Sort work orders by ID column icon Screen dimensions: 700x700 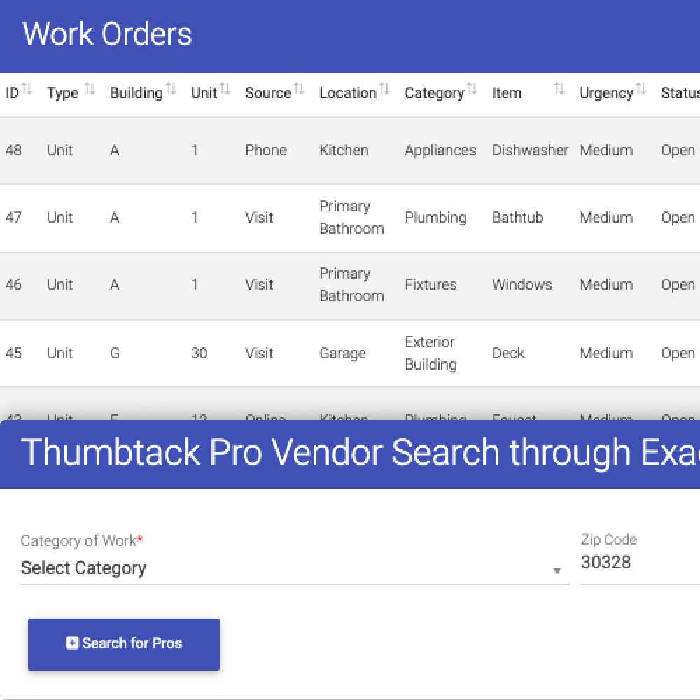27,89
